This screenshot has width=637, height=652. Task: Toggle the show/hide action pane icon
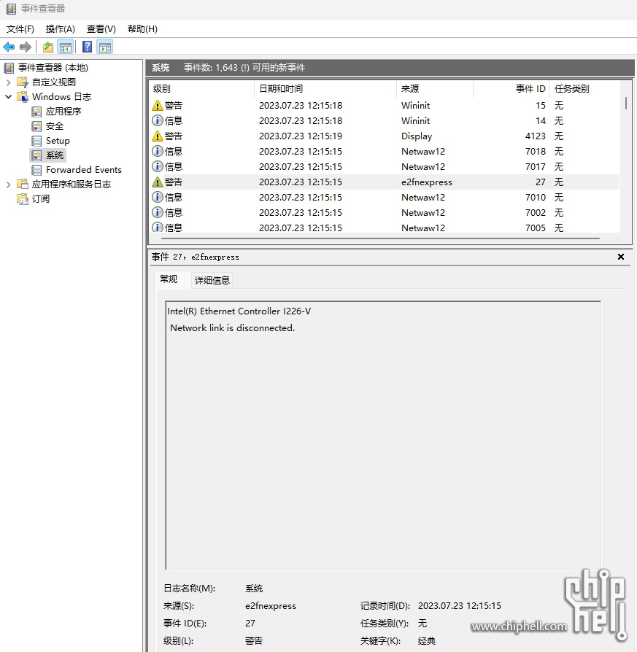[x=105, y=47]
